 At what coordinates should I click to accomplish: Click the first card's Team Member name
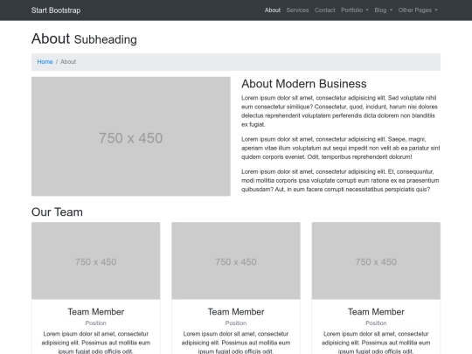tap(96, 311)
